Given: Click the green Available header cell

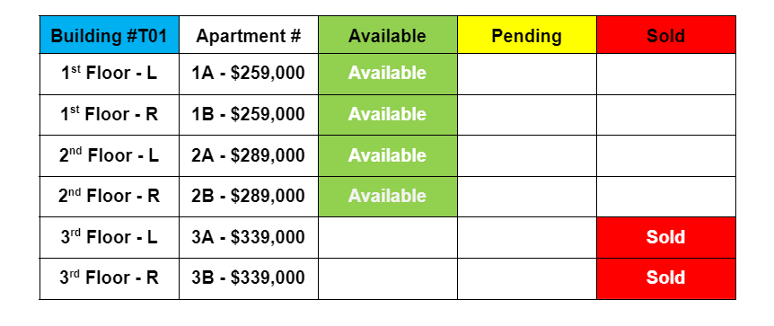Looking at the screenshot, I should click(x=388, y=34).
